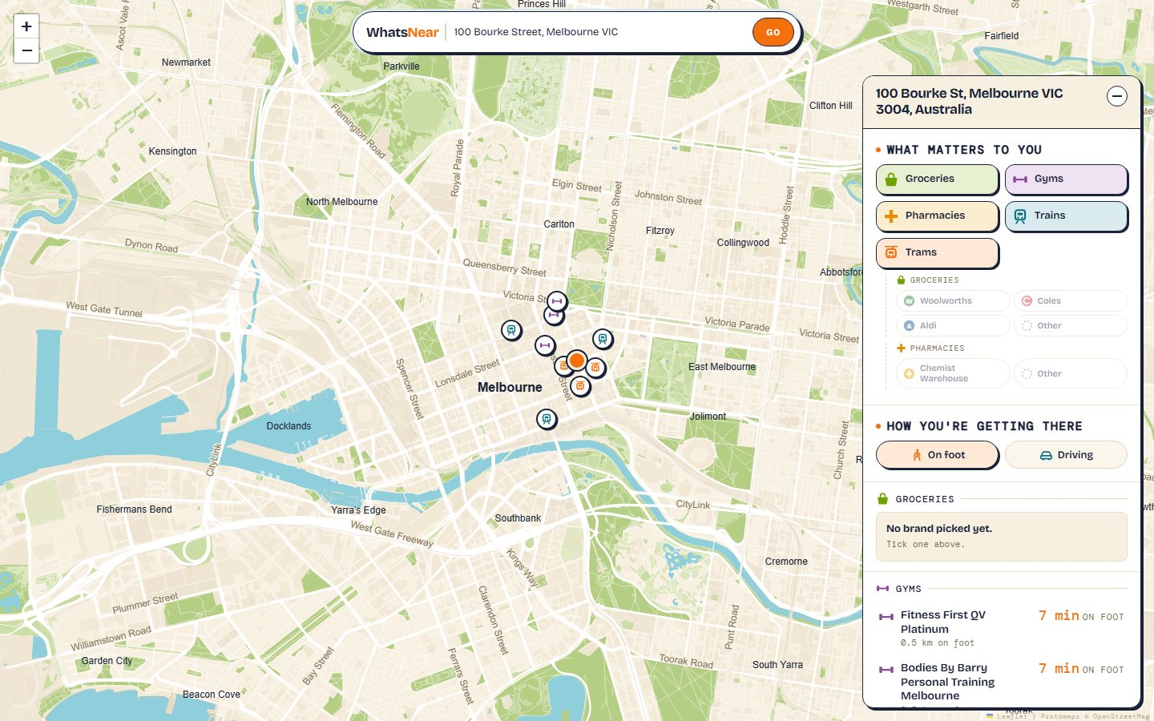
Task: Click the Carlton label on the map
Action: [x=559, y=224]
